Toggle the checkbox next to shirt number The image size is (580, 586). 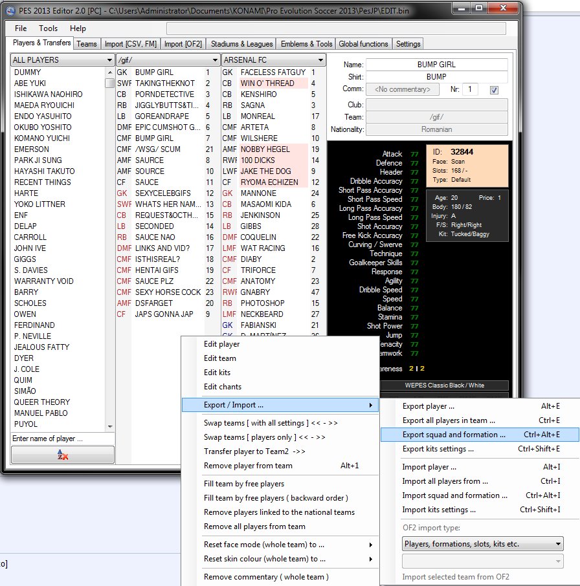[x=494, y=90]
